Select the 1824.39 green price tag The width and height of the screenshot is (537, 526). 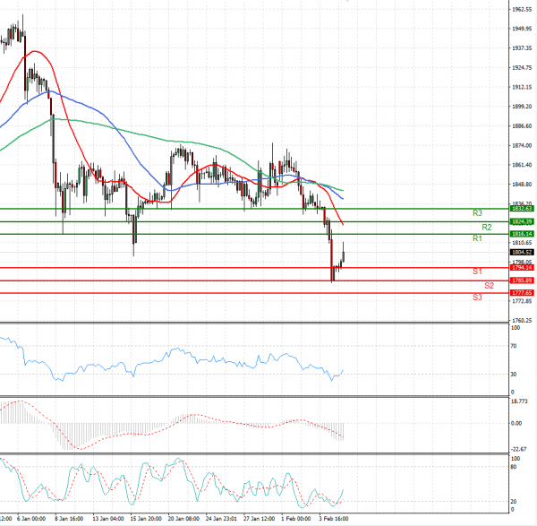(x=522, y=222)
